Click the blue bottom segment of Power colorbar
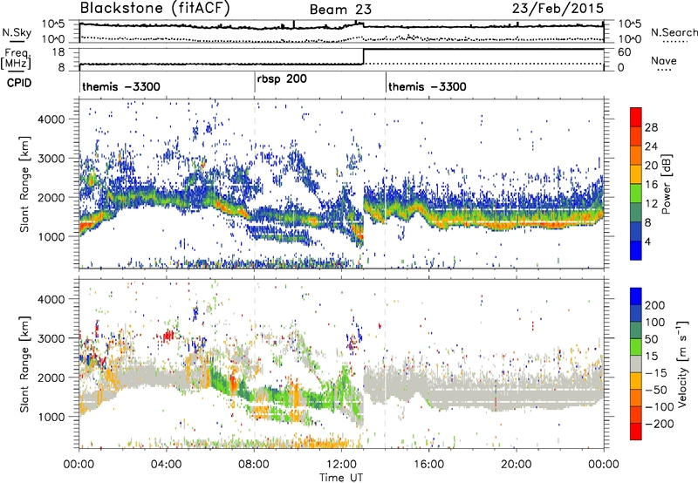 pyautogui.click(x=636, y=250)
